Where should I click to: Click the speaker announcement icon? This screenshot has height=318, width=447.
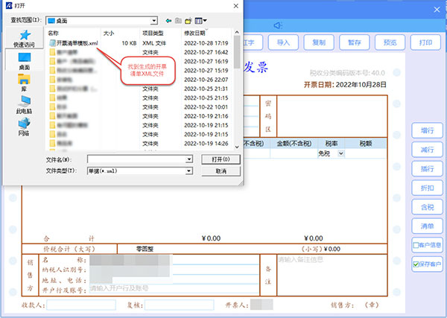(x=276, y=25)
